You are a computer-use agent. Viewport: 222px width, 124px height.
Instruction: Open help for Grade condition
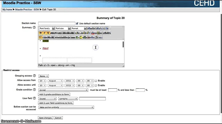34,90
